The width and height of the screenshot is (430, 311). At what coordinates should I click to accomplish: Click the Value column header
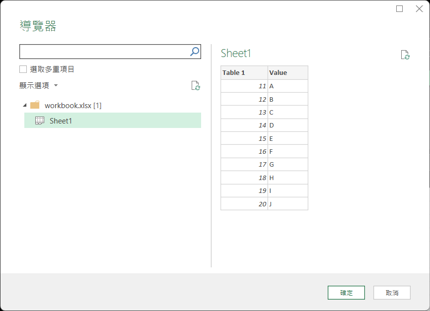pos(287,72)
